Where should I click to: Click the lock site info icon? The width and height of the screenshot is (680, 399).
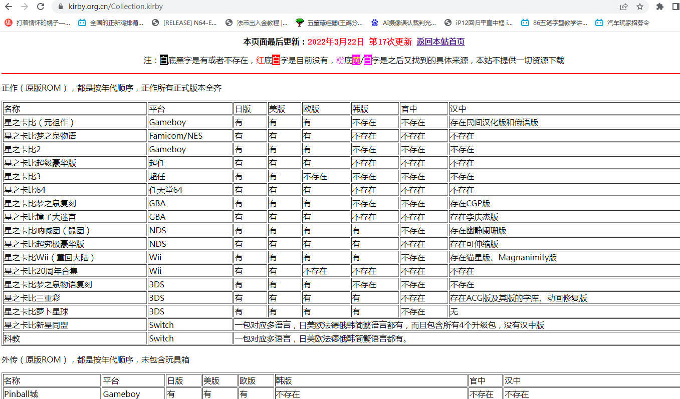tap(60, 7)
